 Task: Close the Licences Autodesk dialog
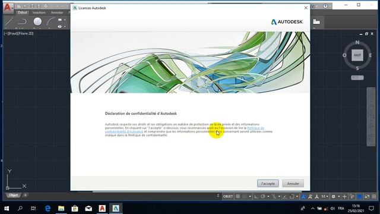click(306, 8)
